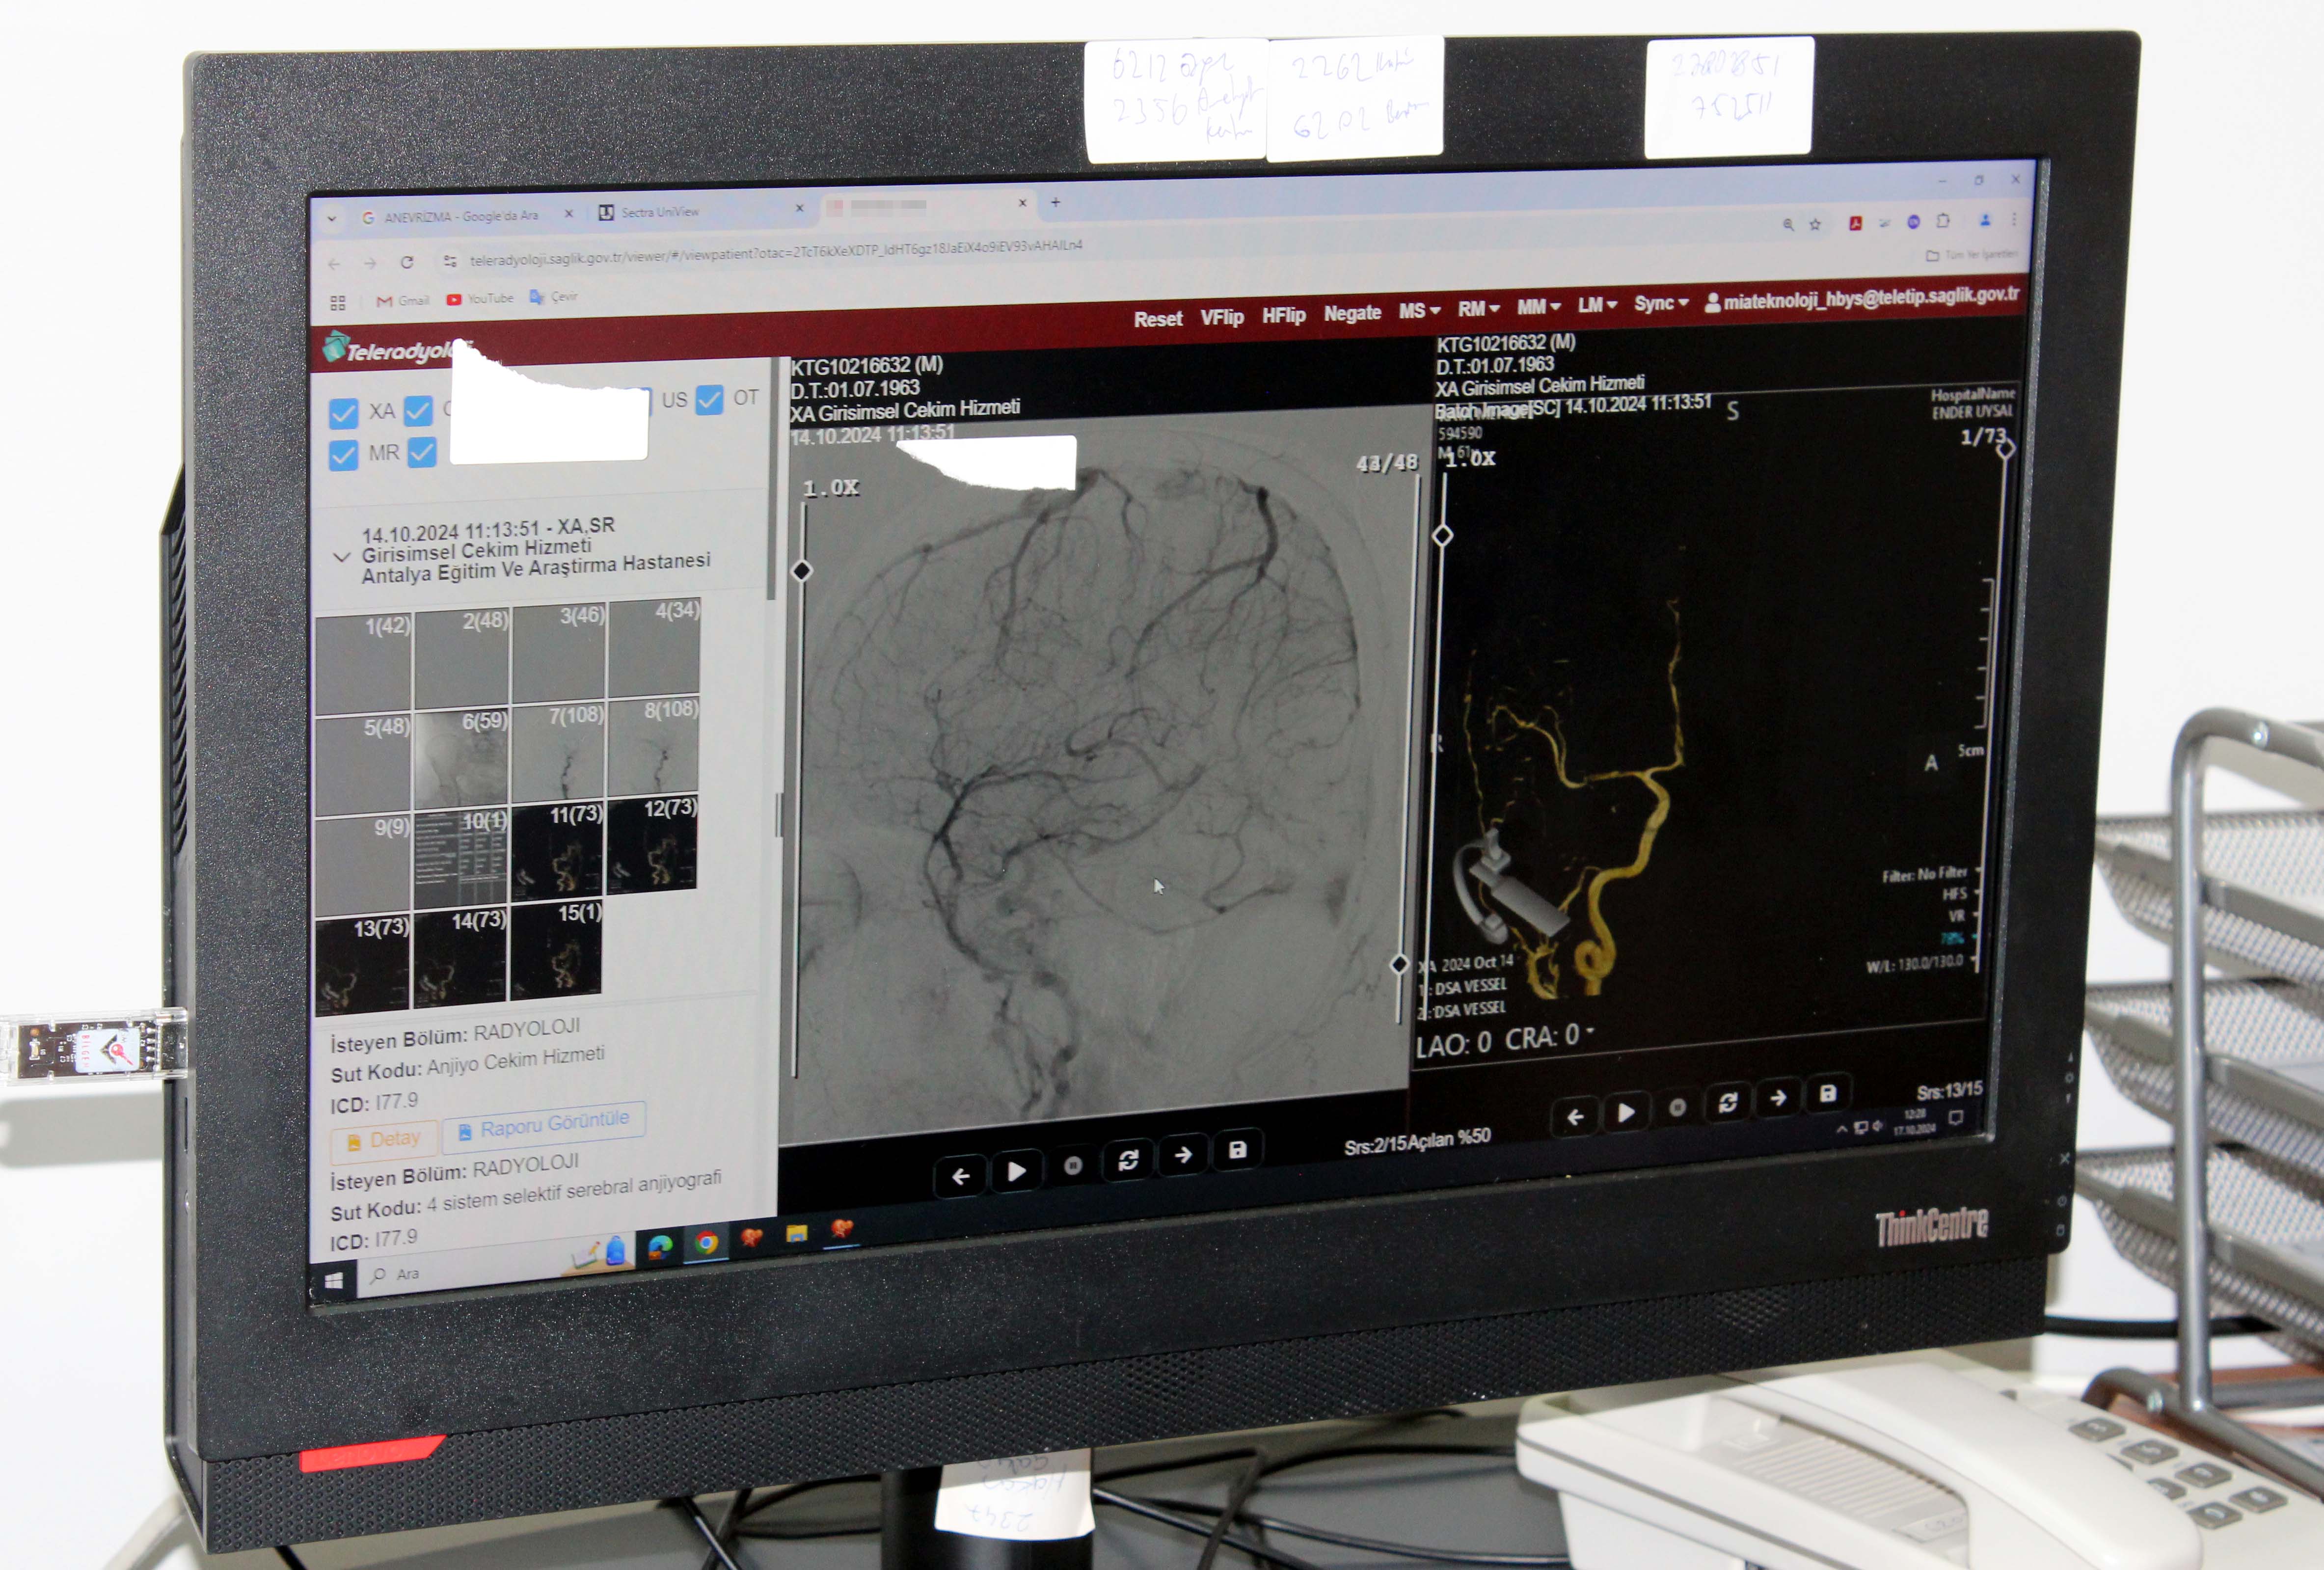This screenshot has width=2324, height=1570.
Task: Toggle the OT modality checkbox
Action: click(709, 400)
